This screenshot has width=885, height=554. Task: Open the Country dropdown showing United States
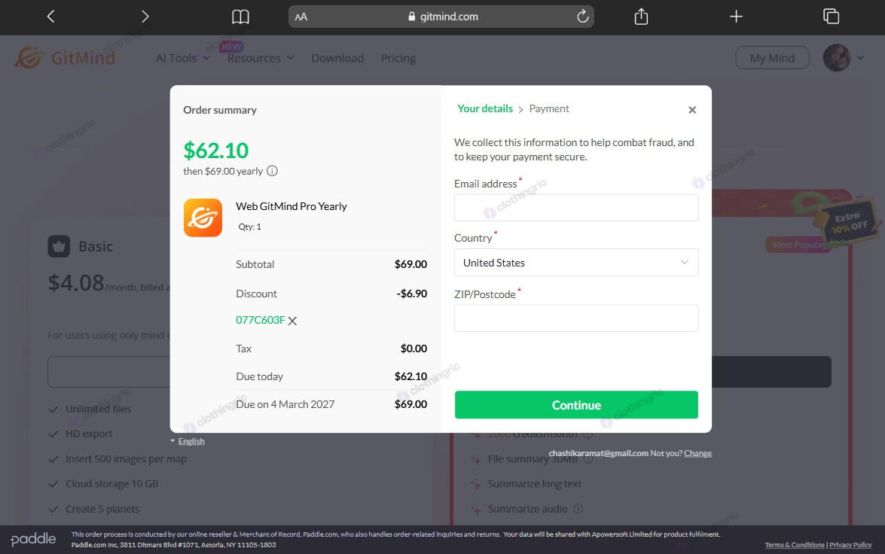click(x=576, y=263)
